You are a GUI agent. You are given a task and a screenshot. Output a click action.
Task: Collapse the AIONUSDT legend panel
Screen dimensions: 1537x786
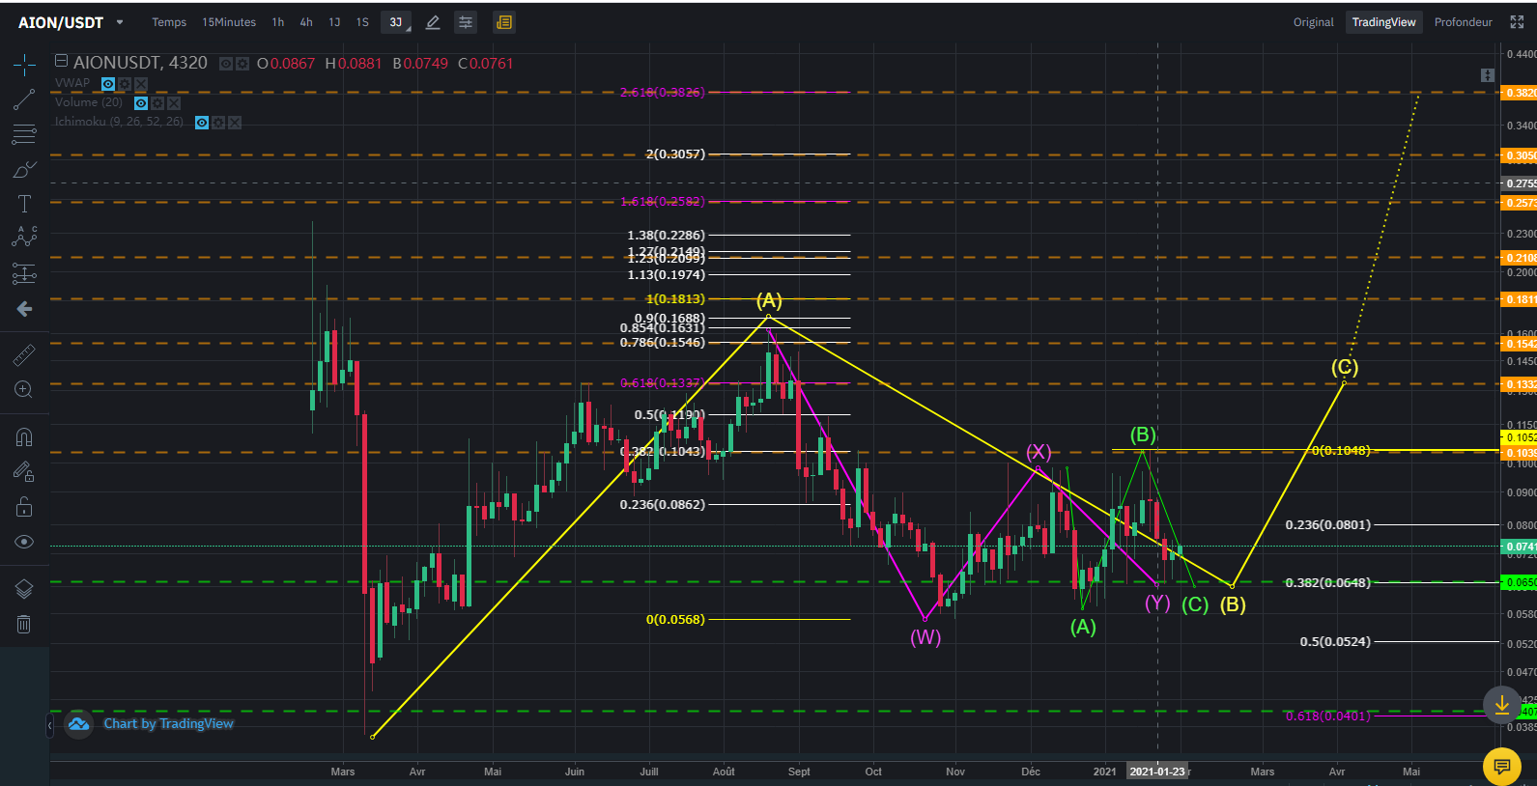click(x=61, y=61)
